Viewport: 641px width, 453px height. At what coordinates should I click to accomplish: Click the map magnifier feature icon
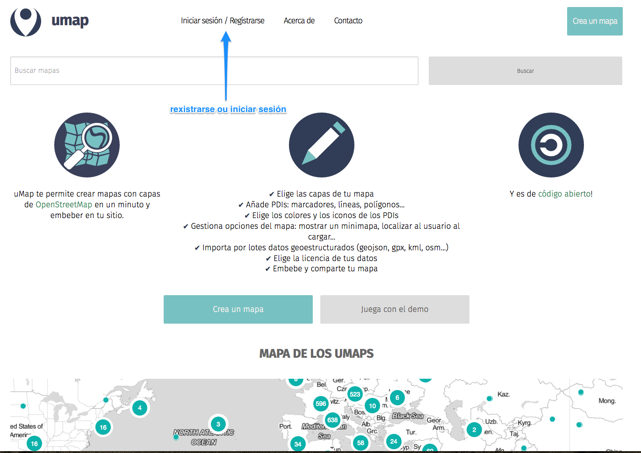coord(87,145)
